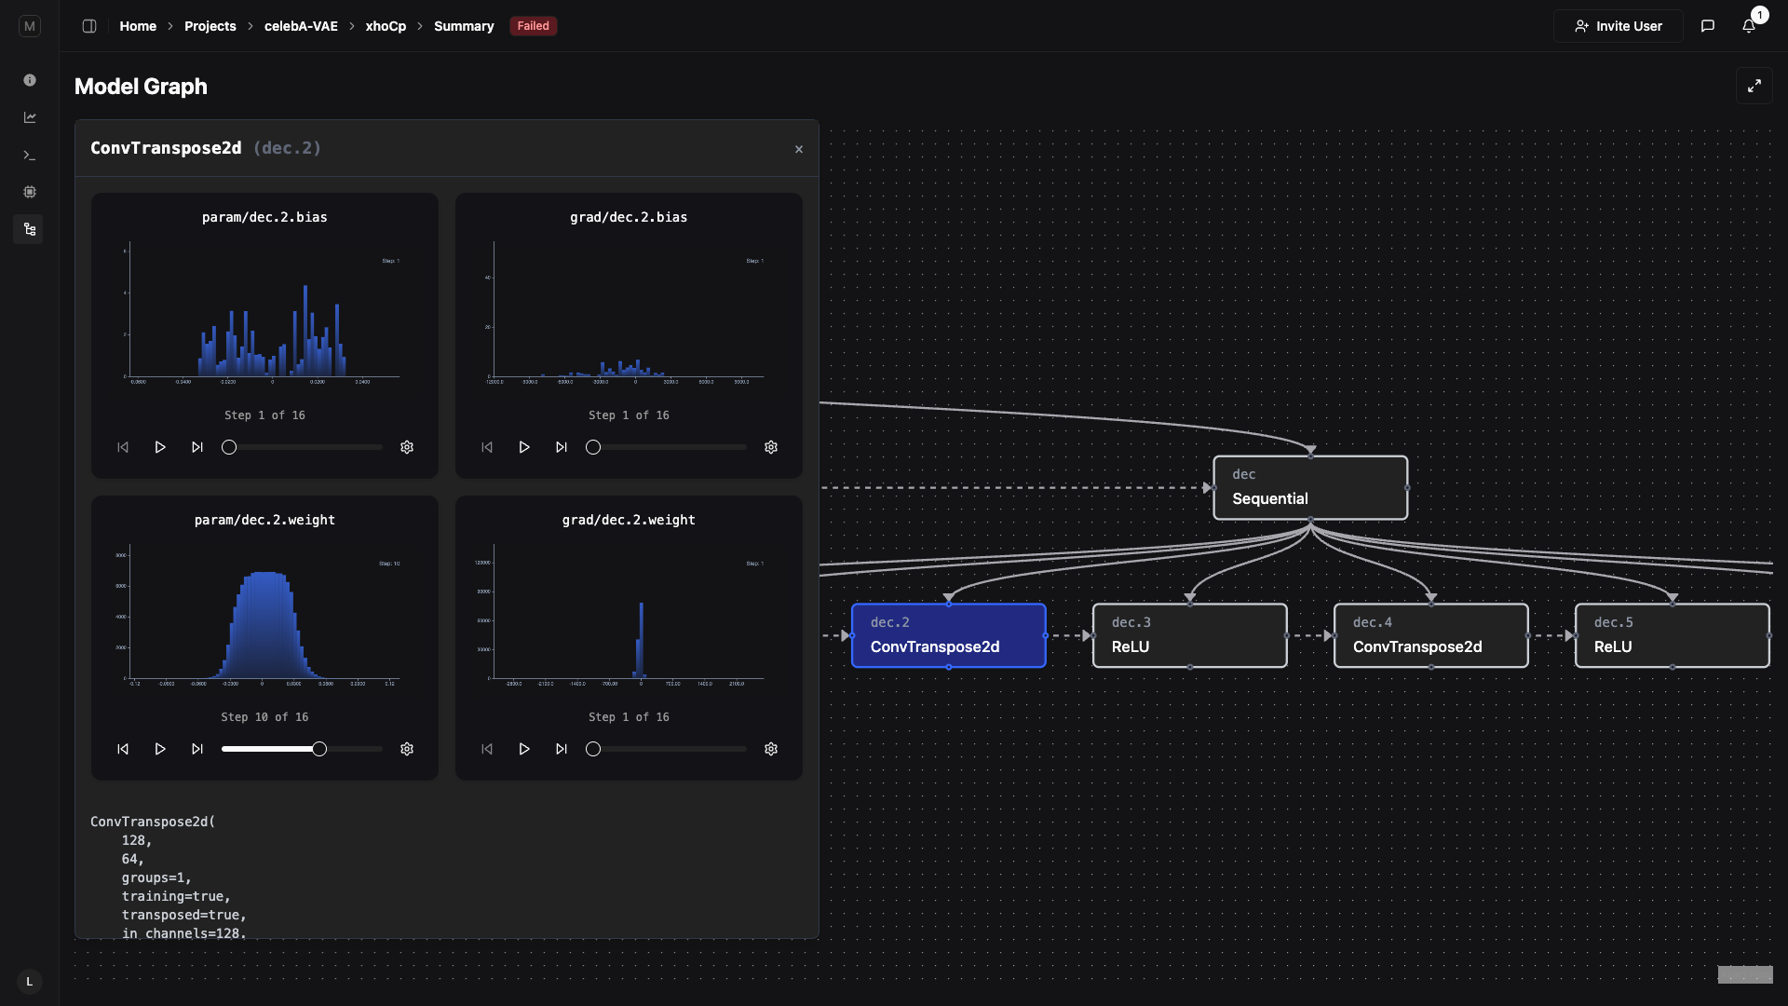Select the dec.3 ReLU node

click(x=1189, y=635)
